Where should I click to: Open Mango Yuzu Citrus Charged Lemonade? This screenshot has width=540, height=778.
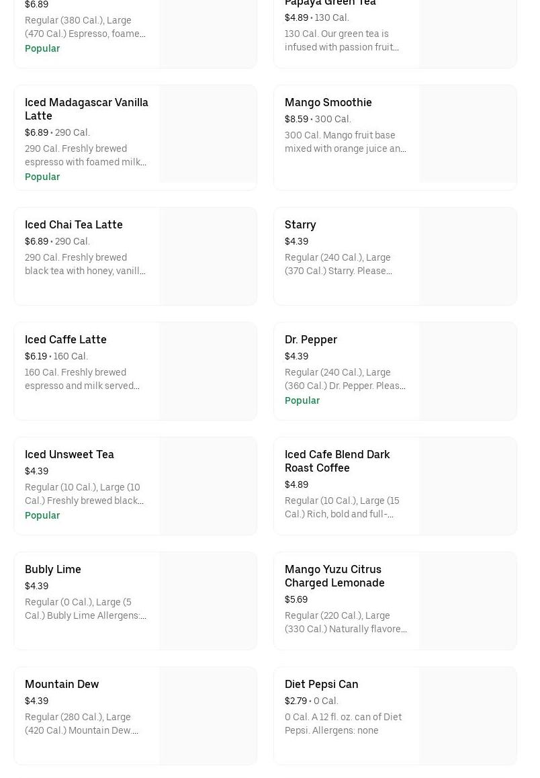click(x=334, y=576)
